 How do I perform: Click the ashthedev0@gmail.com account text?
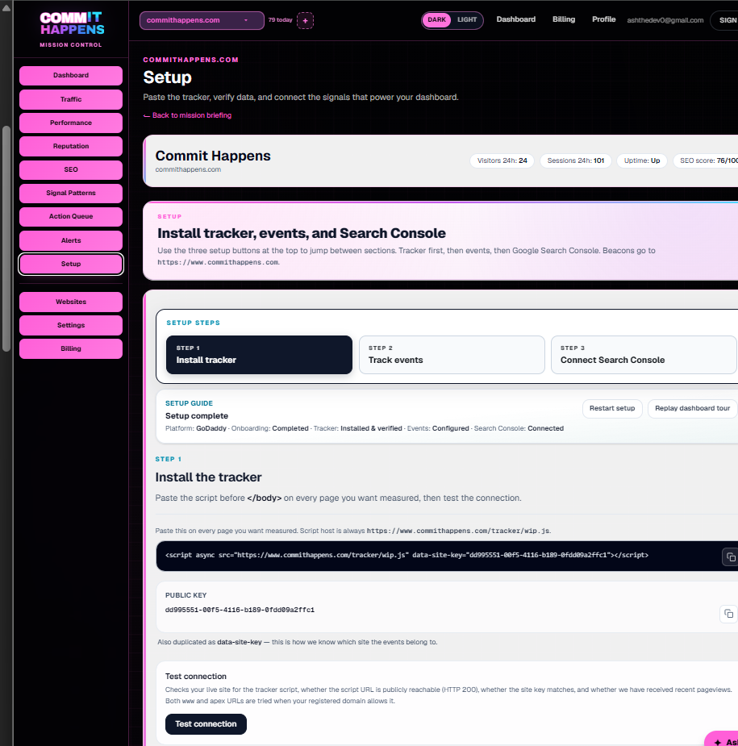tap(665, 20)
